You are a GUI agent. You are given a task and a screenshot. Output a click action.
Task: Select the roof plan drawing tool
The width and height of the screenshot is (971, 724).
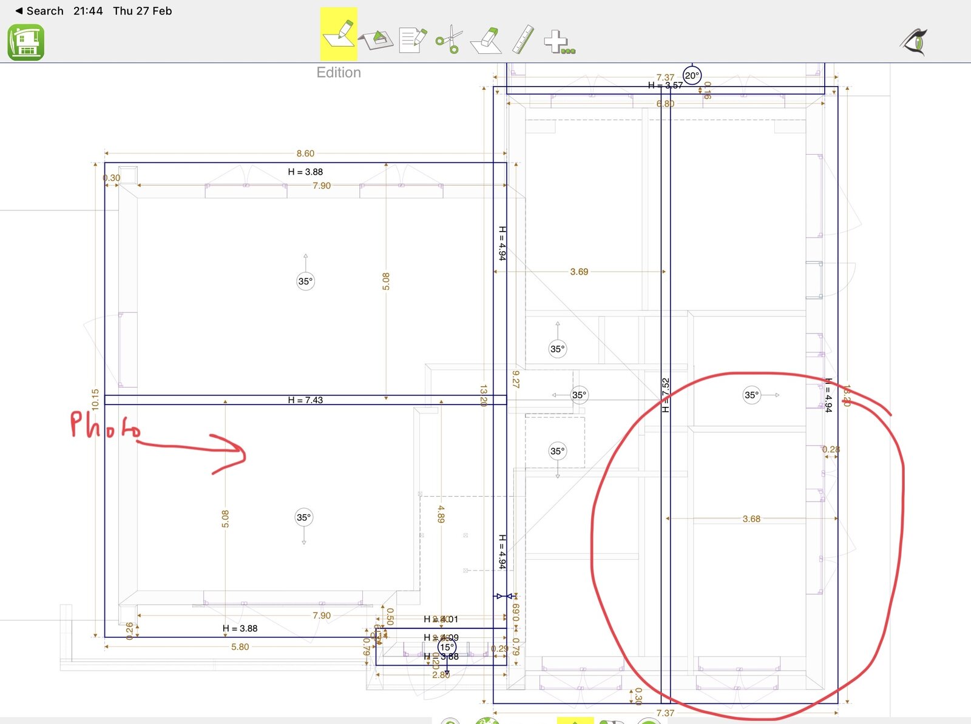(x=376, y=40)
